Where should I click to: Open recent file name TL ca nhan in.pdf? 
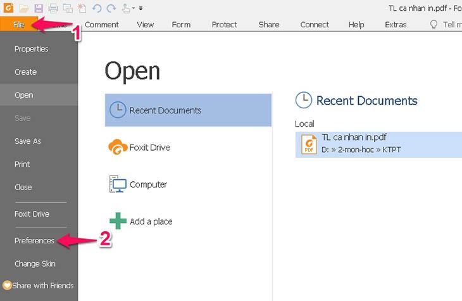[x=354, y=138]
